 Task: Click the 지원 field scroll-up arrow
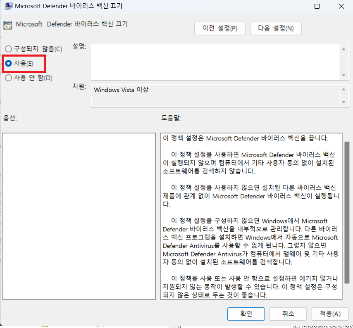(344, 89)
